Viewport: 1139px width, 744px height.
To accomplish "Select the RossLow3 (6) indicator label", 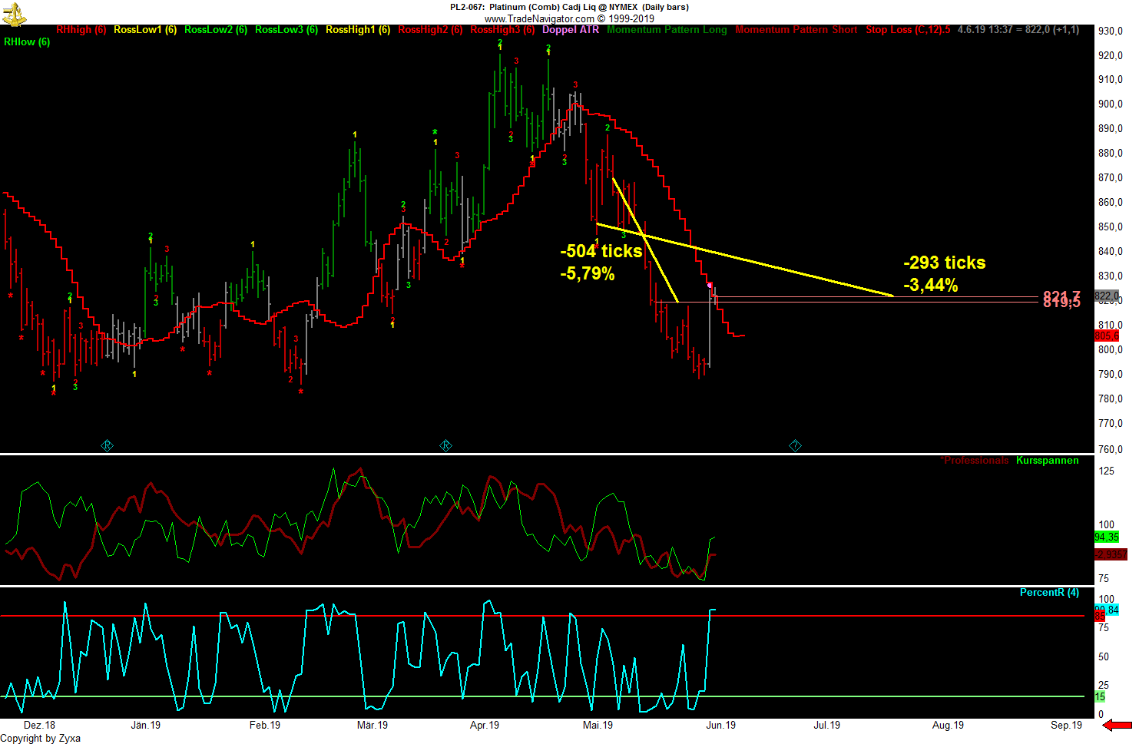I will tap(286, 30).
